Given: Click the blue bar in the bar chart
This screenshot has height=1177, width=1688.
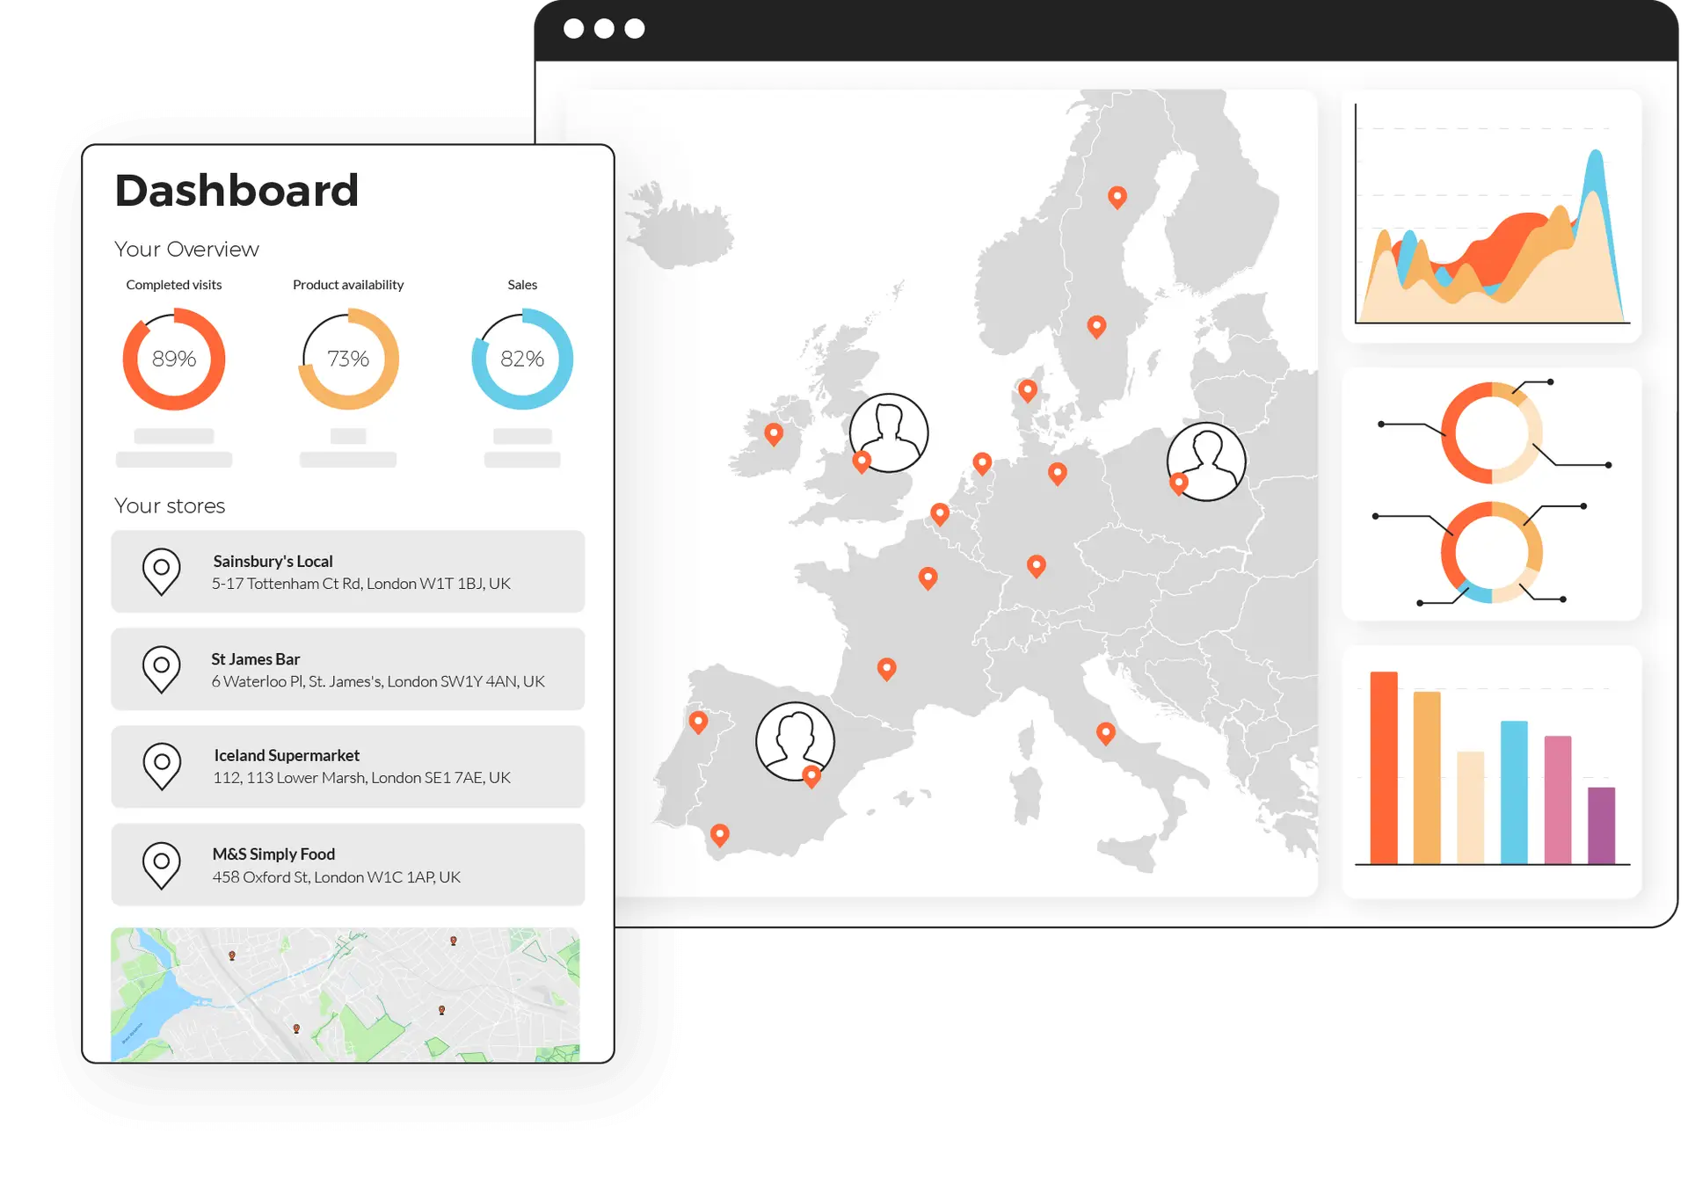Looking at the screenshot, I should coord(1514,791).
